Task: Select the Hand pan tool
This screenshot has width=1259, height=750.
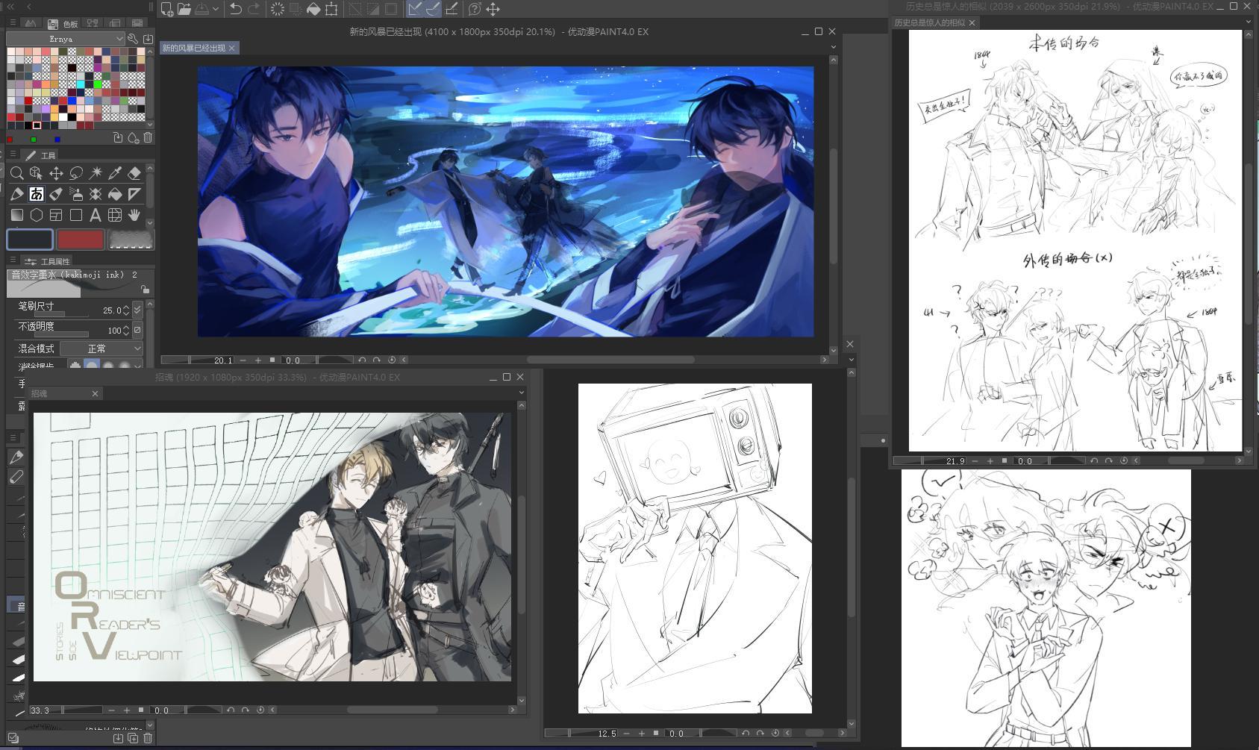Action: [x=134, y=215]
